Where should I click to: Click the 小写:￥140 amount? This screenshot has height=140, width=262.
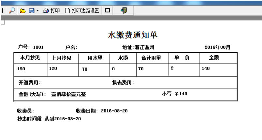click(174, 94)
